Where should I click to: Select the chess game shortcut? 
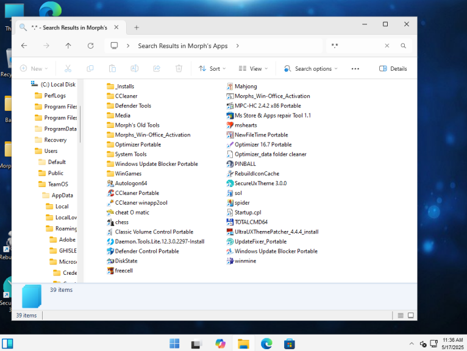[118, 222]
